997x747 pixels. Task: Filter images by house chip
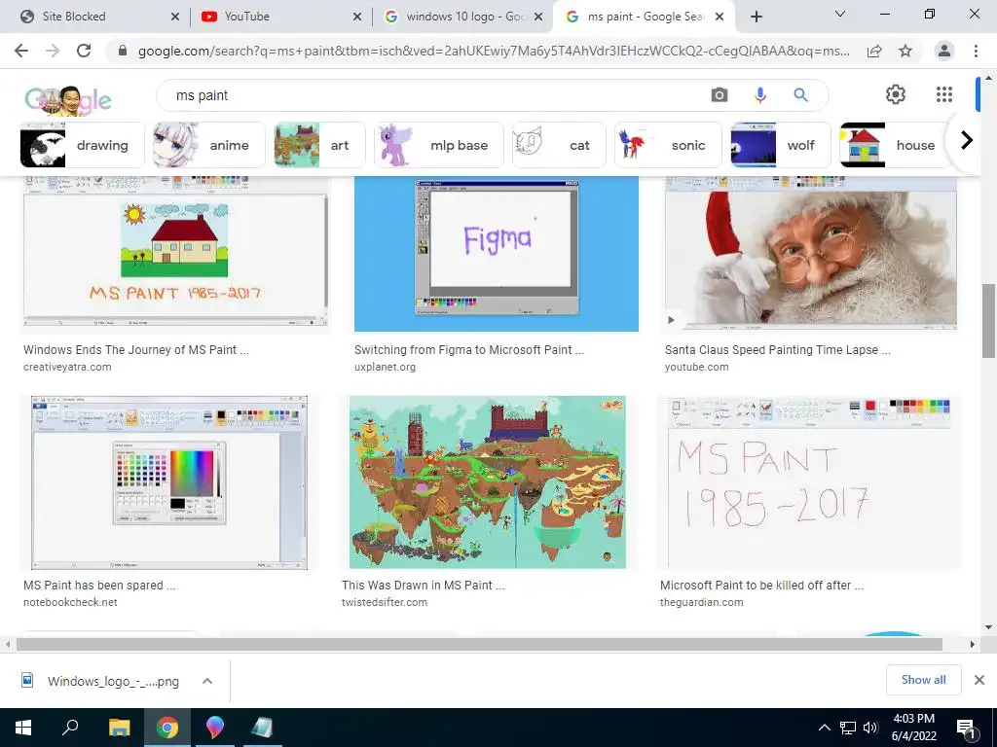pos(894,145)
